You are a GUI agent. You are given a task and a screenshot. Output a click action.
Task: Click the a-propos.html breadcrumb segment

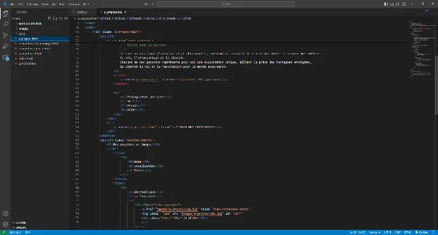point(86,18)
